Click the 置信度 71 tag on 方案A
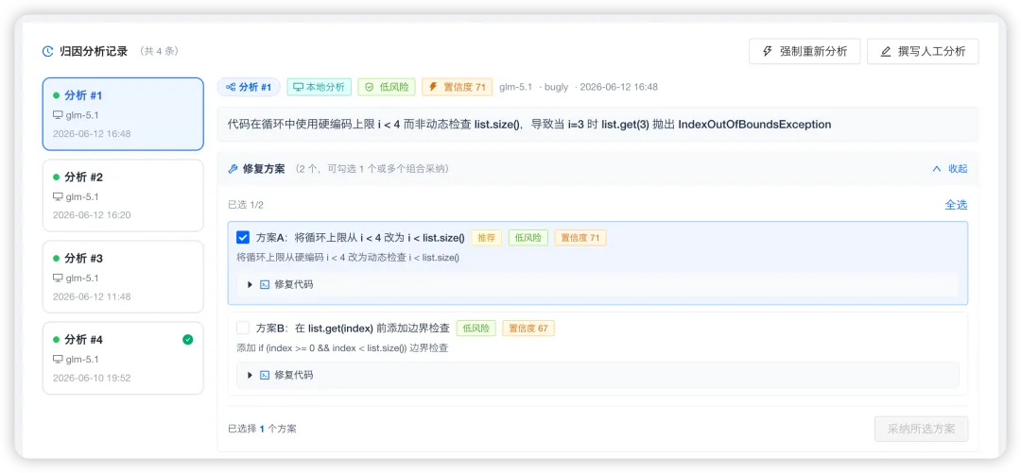The height and width of the screenshot is (473, 1021). pyautogui.click(x=580, y=238)
